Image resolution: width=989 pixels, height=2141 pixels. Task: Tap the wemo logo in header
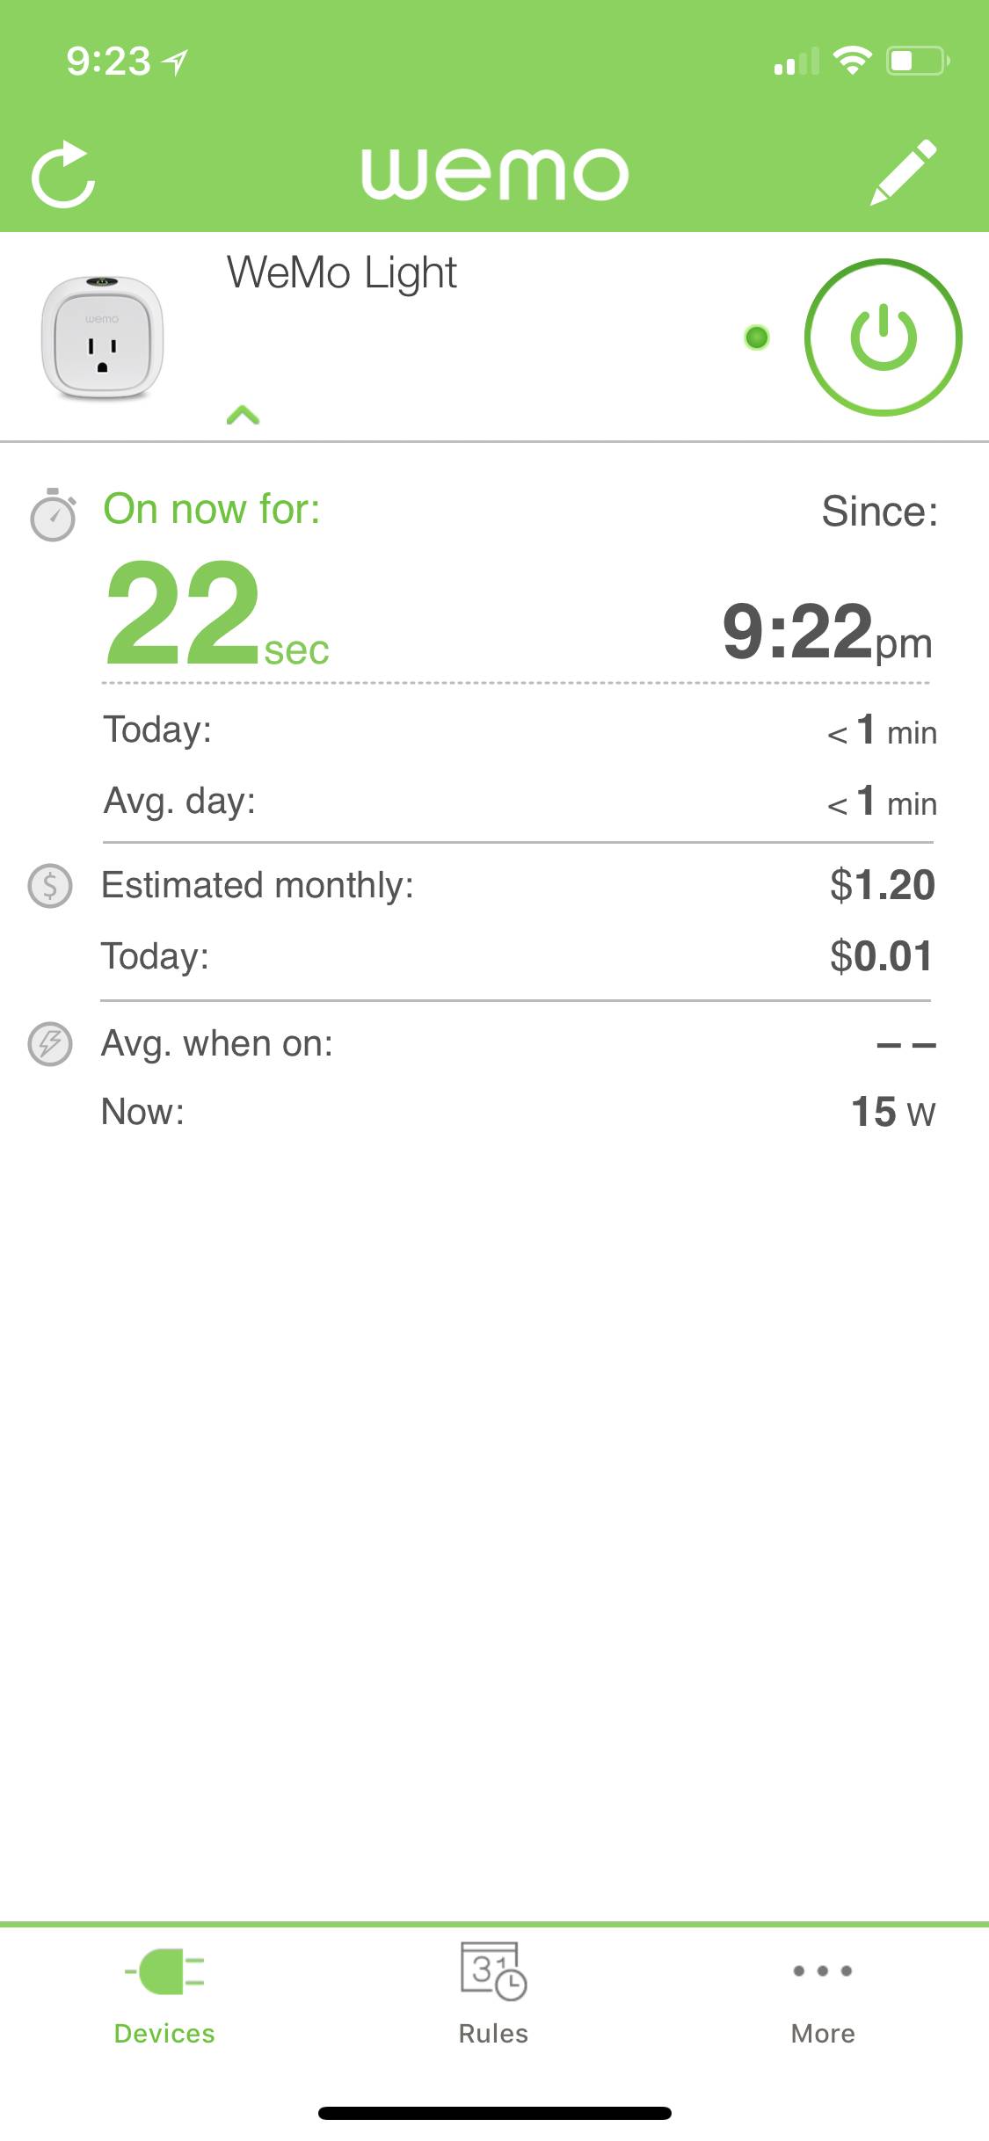tap(495, 173)
